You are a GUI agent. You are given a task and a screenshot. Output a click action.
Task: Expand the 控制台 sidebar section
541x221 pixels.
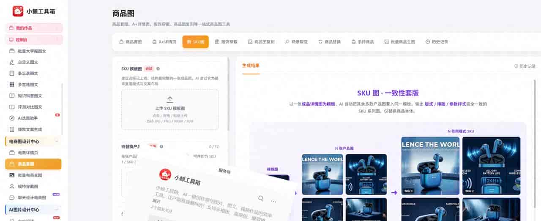pyautogui.click(x=34, y=40)
